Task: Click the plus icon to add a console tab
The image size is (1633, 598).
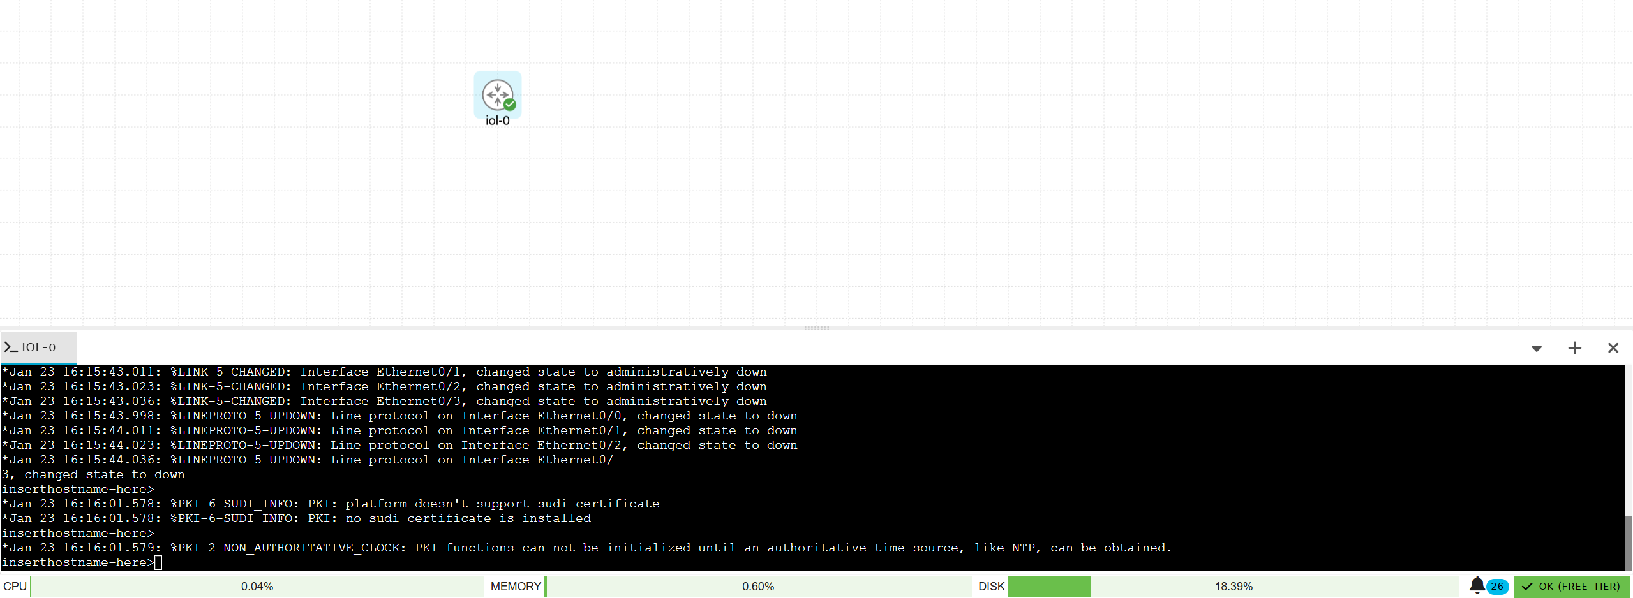Action: pyautogui.click(x=1574, y=348)
